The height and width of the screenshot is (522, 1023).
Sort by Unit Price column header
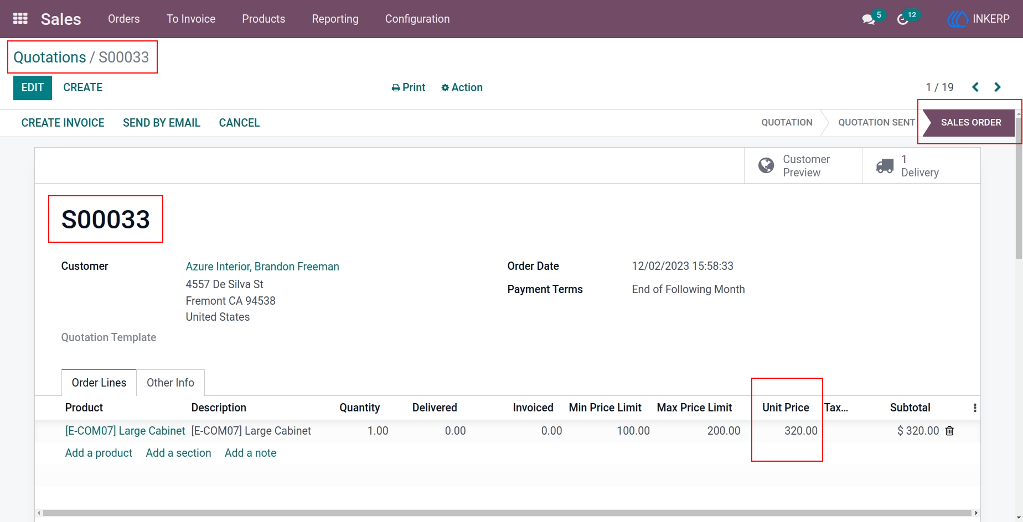pos(786,408)
